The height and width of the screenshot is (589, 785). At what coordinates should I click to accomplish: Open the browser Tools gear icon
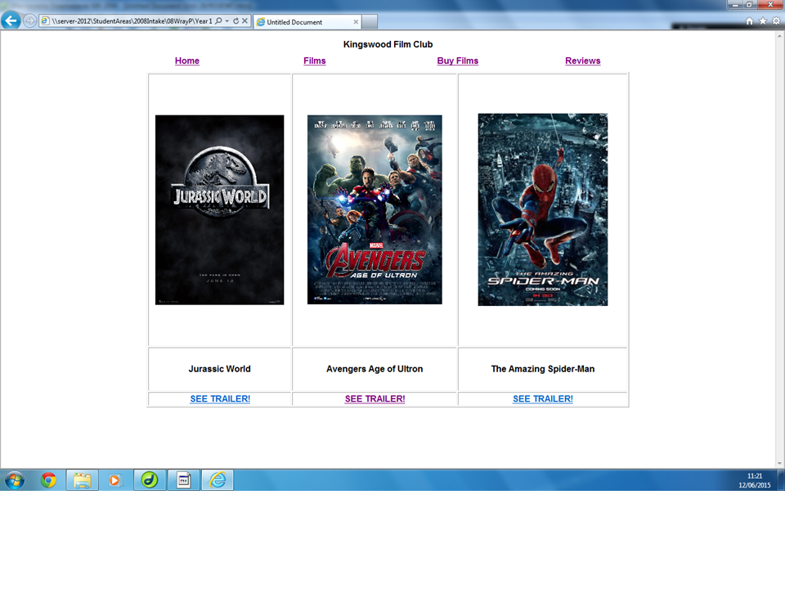click(x=776, y=21)
